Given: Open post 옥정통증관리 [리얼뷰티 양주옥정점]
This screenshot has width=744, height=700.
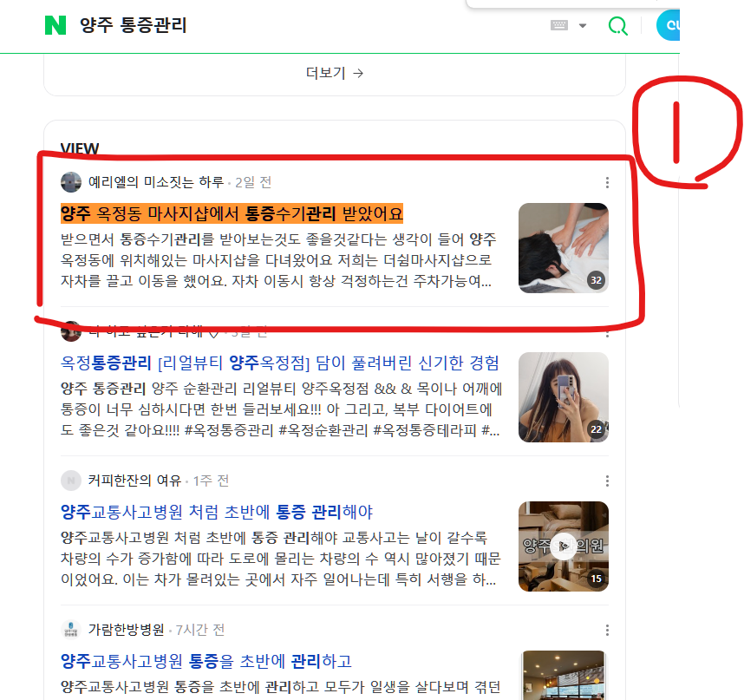Looking at the screenshot, I should coord(280,363).
